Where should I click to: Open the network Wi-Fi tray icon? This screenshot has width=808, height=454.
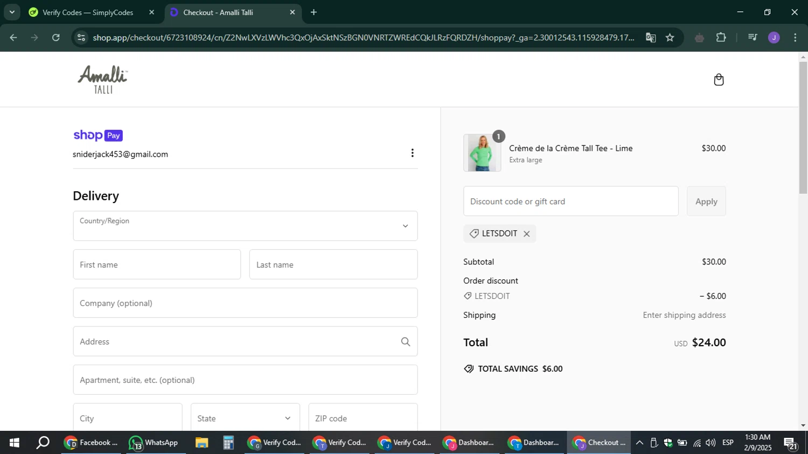[x=697, y=443]
